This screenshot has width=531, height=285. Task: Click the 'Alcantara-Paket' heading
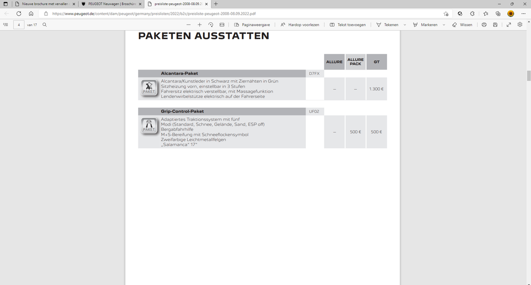click(180, 73)
